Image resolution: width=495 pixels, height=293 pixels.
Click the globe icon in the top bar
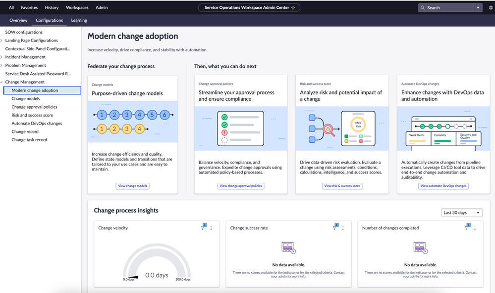[491, 7]
